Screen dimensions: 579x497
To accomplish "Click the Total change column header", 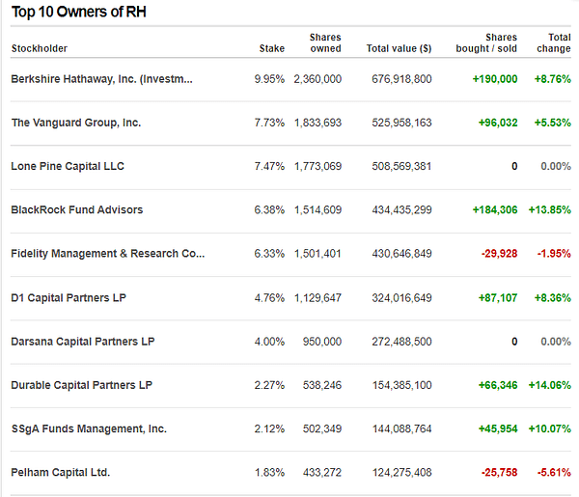I will coord(554,42).
